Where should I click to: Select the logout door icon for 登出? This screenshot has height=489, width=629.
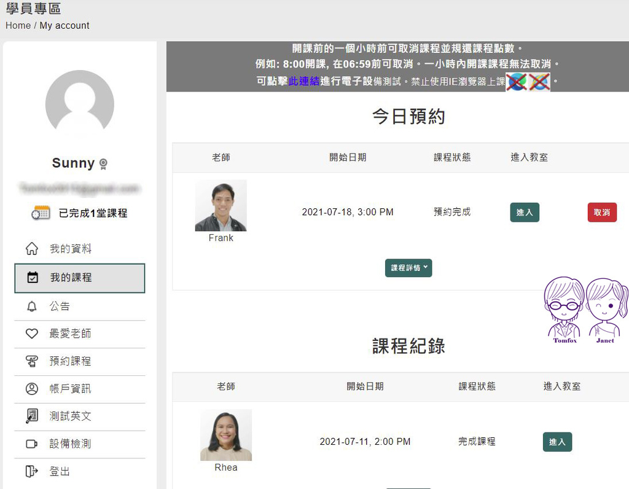32,471
